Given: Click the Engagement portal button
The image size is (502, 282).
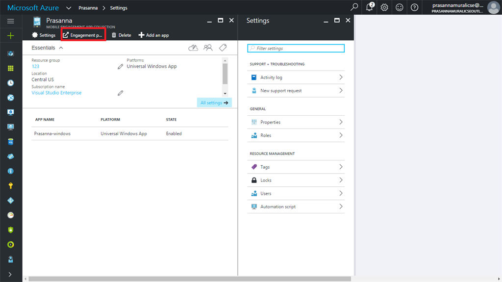Looking at the screenshot, I should [83, 35].
